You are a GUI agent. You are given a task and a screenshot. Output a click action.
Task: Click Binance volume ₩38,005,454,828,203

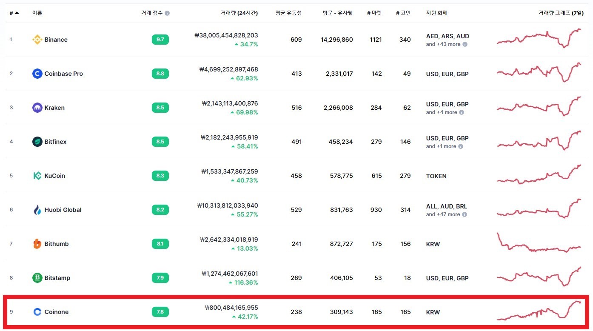[226, 35]
